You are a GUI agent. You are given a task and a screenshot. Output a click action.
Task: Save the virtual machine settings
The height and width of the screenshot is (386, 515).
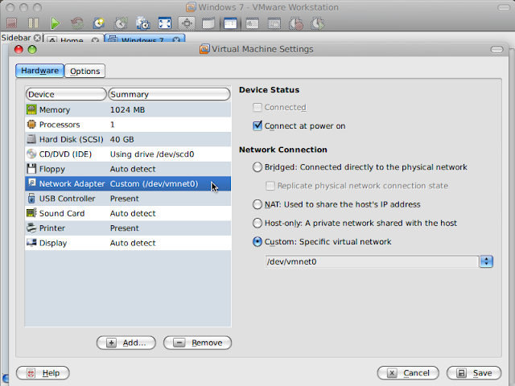point(474,373)
